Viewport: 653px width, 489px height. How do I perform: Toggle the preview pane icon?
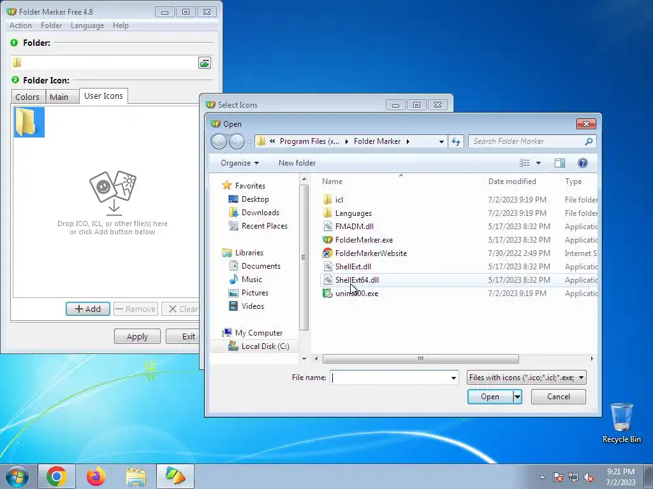point(560,163)
